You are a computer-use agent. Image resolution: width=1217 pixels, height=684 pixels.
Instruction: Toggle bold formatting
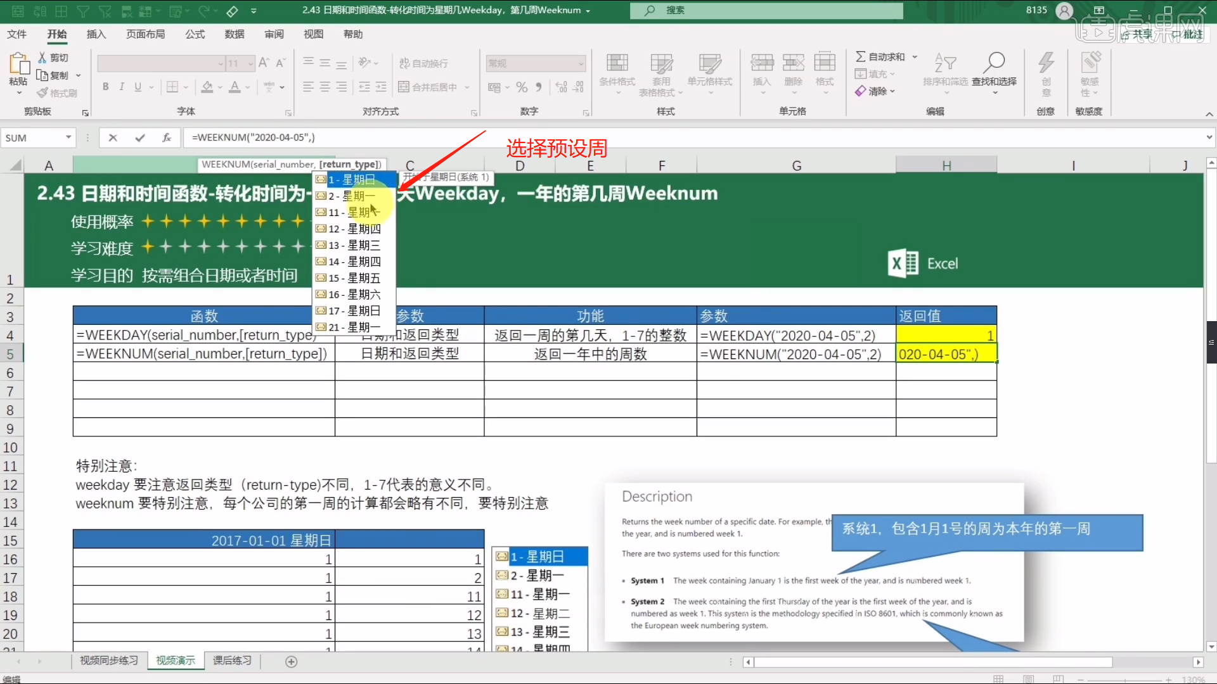click(x=105, y=87)
